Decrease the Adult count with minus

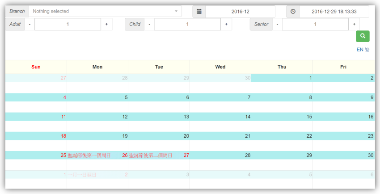[x=30, y=24]
